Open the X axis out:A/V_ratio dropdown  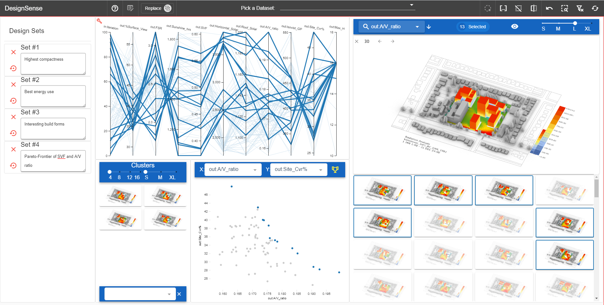233,170
